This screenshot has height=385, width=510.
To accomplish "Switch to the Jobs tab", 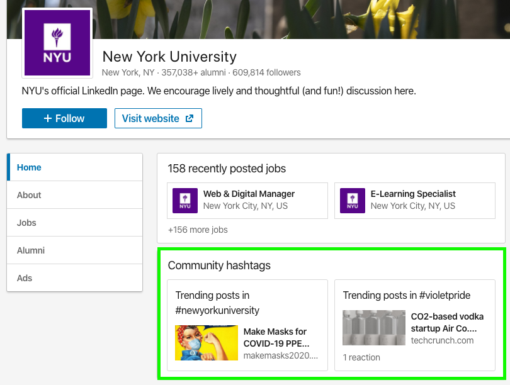I will [75, 223].
